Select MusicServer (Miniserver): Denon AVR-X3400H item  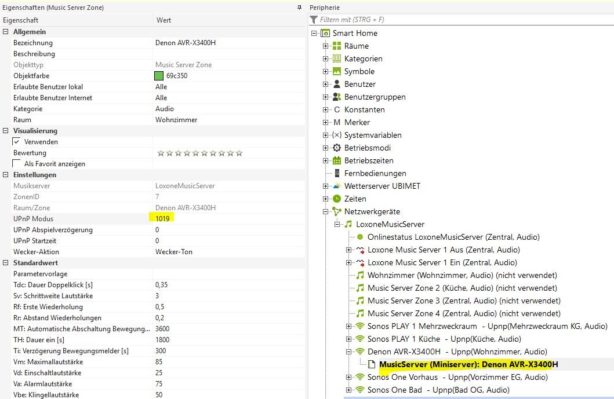tap(468, 365)
